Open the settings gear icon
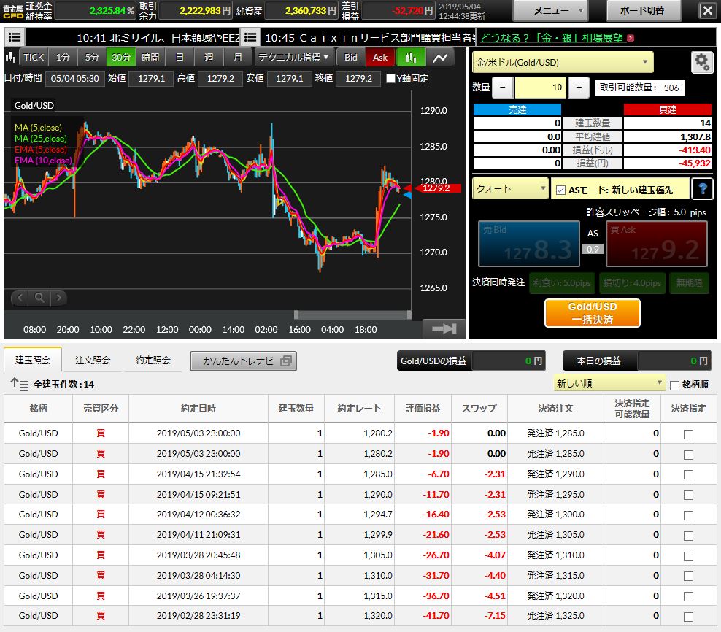 click(x=702, y=62)
